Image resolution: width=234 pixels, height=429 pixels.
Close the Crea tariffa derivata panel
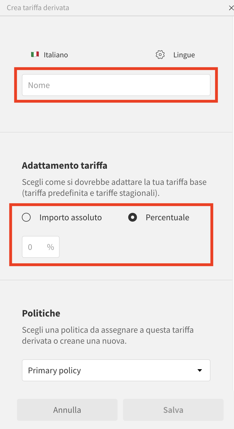[231, 8]
